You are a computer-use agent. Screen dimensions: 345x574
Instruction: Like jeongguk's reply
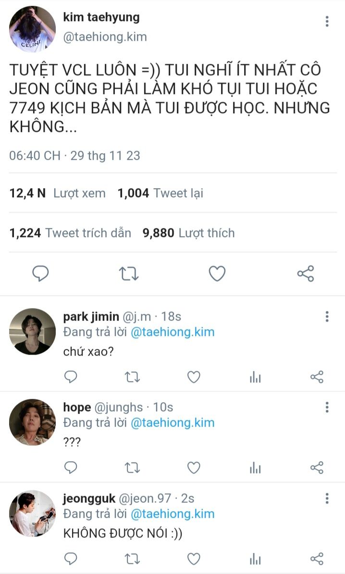click(194, 559)
